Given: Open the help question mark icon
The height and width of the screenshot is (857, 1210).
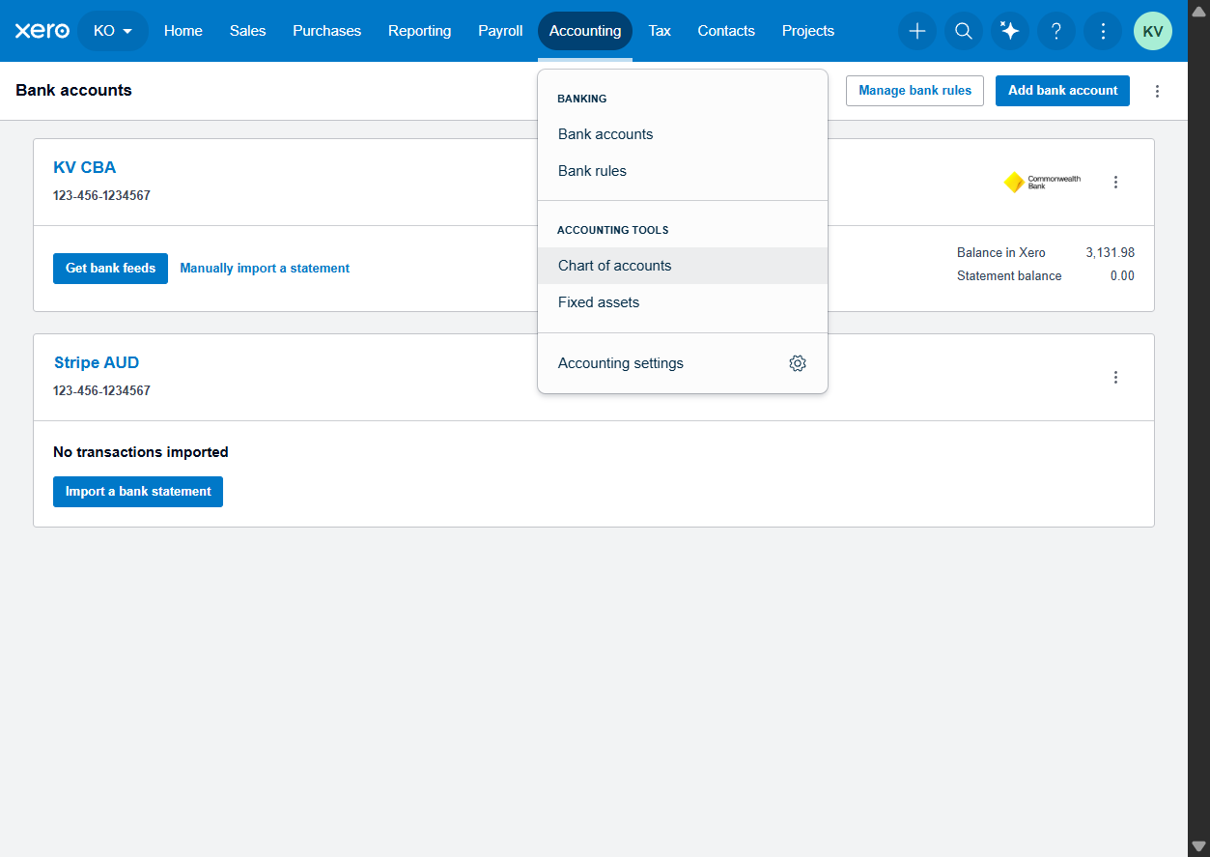Looking at the screenshot, I should tap(1056, 31).
